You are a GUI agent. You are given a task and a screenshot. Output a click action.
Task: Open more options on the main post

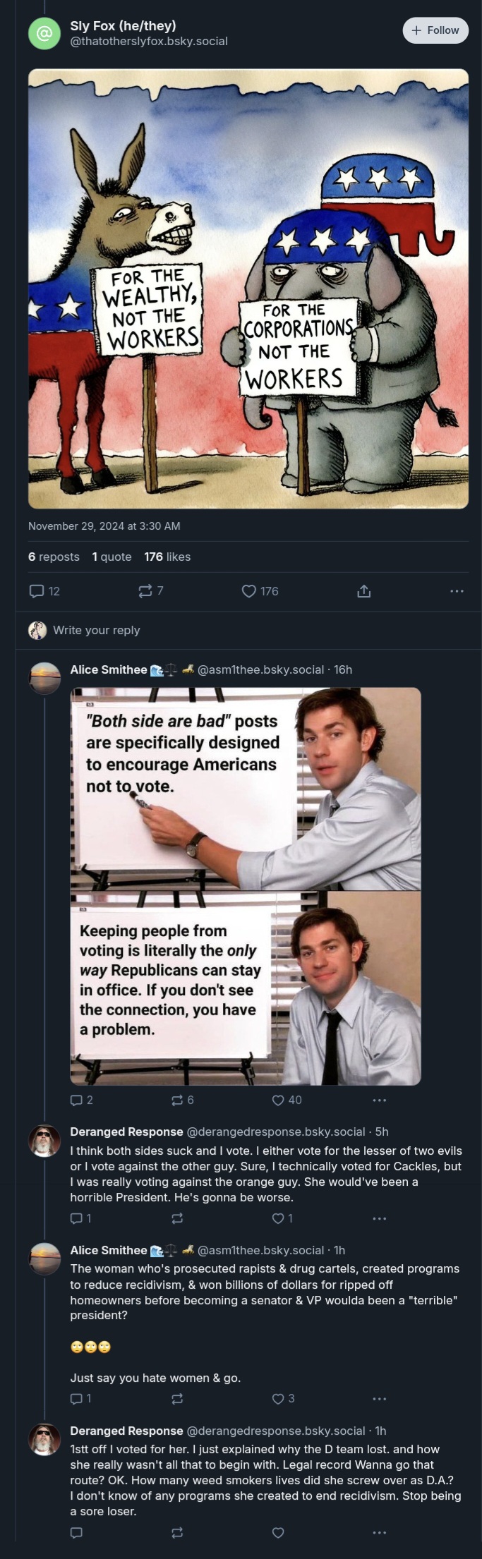point(457,591)
